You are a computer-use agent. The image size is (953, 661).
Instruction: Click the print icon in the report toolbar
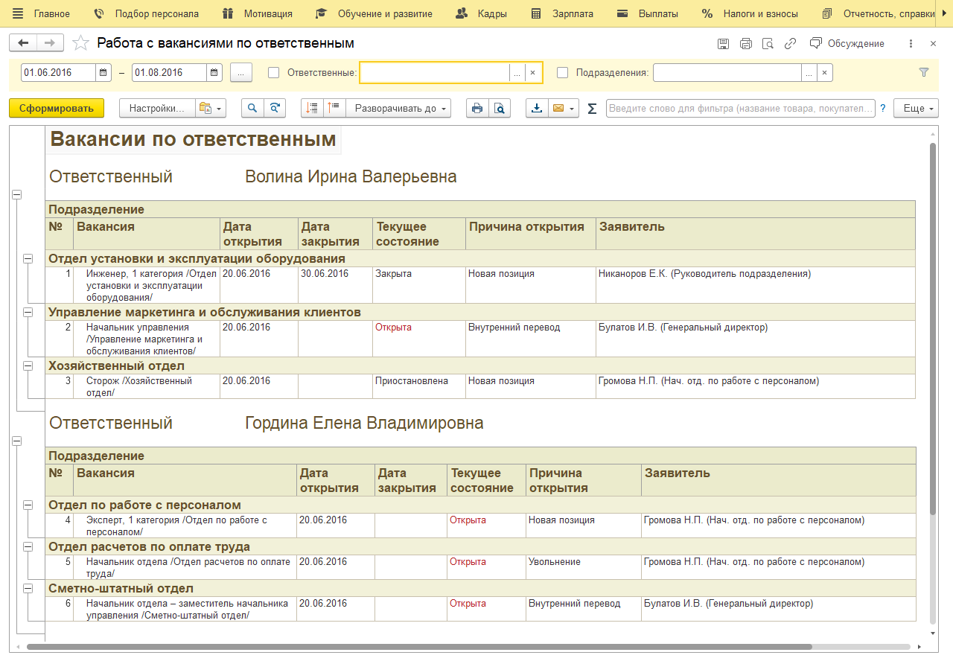pos(476,109)
